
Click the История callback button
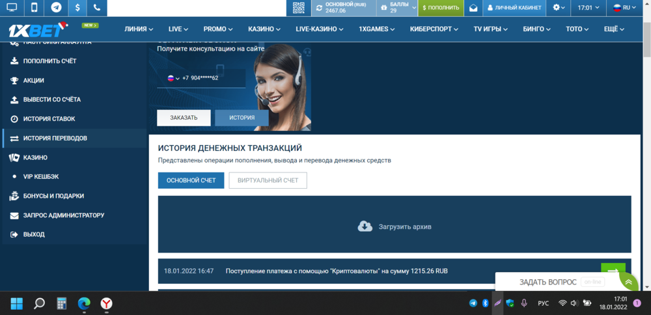click(242, 117)
